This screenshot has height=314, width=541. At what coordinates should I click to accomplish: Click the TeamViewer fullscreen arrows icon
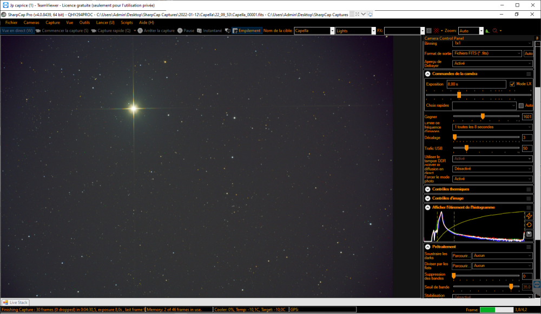coord(358,15)
